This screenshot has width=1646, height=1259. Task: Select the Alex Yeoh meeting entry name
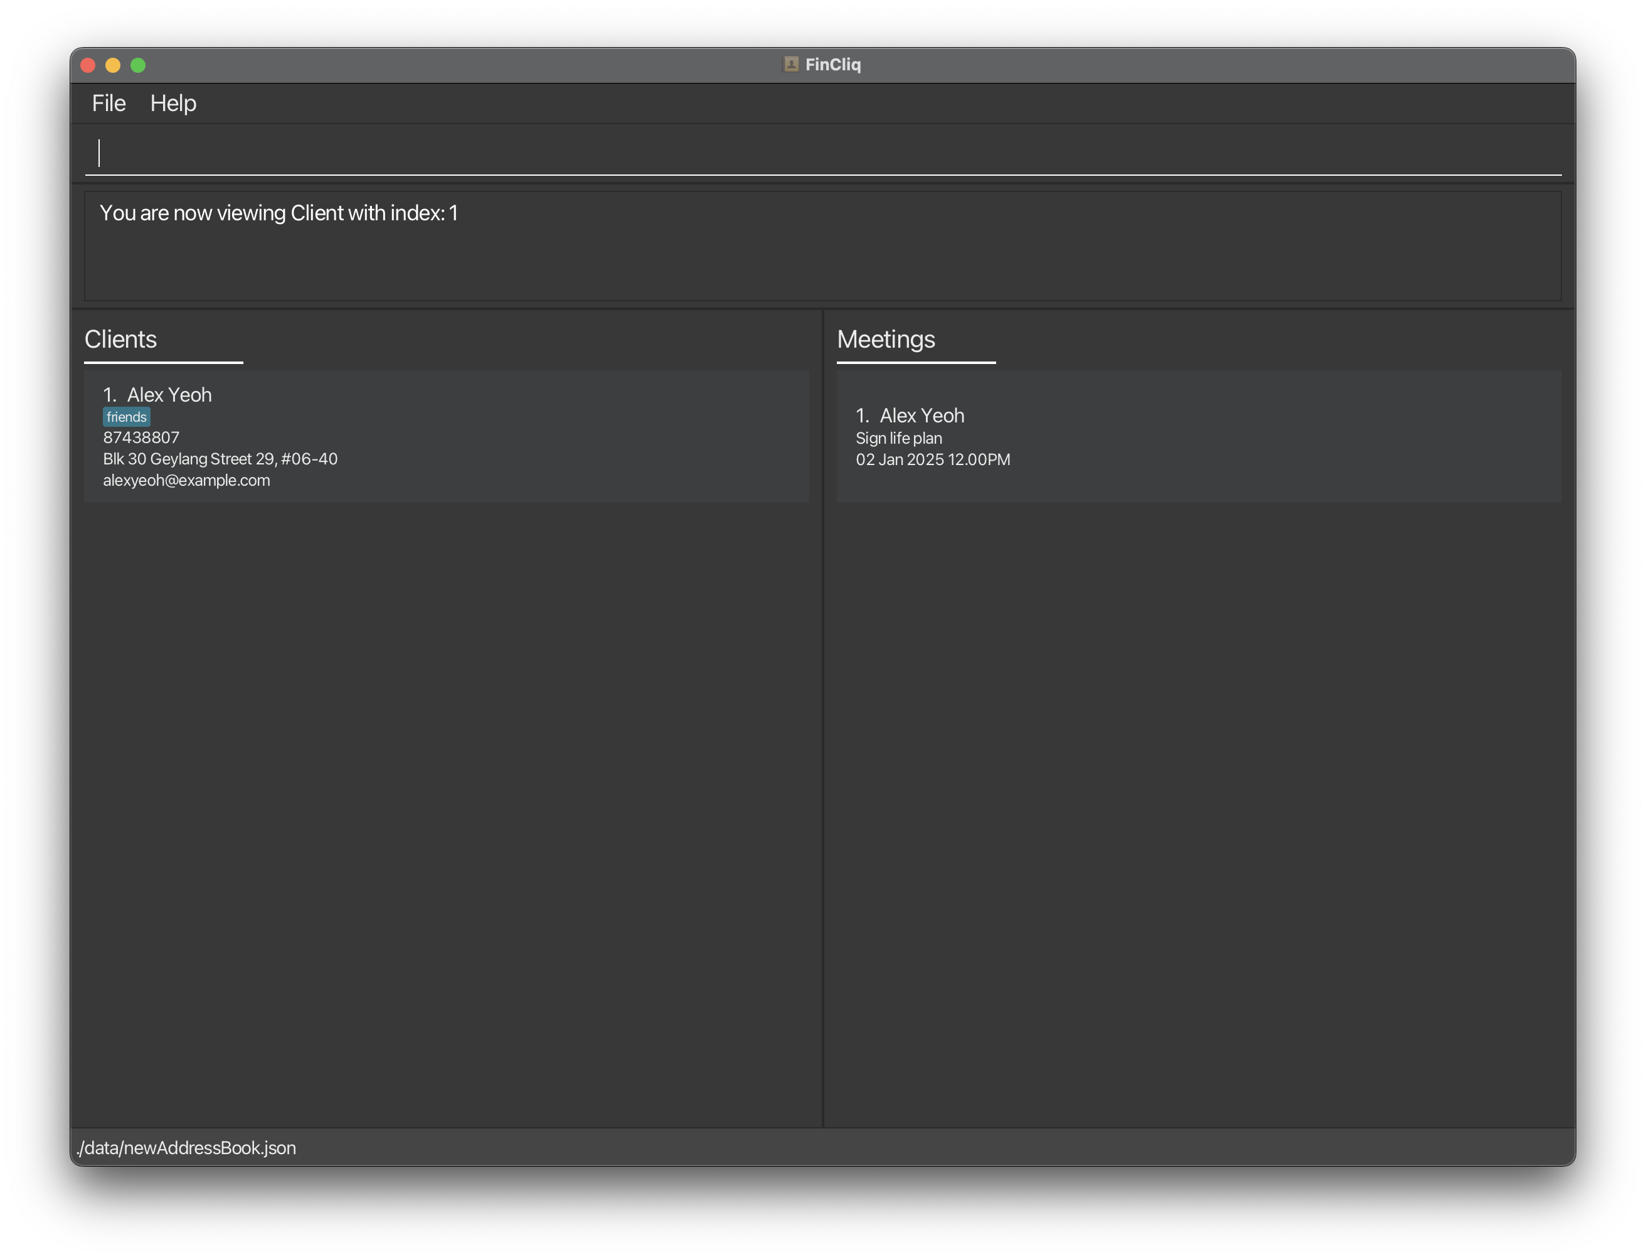922,415
